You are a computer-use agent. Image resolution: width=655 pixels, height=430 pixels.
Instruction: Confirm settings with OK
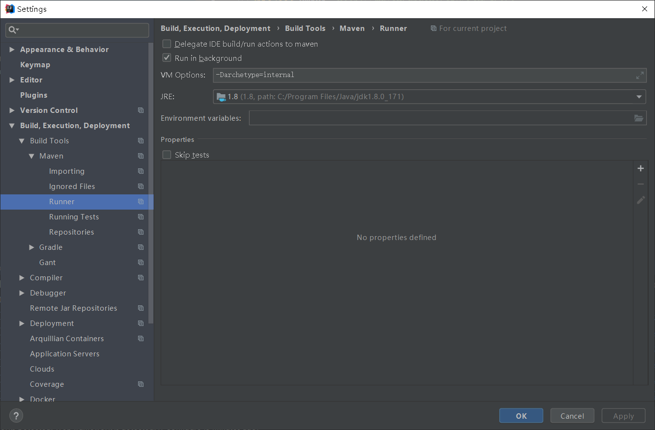(521, 415)
